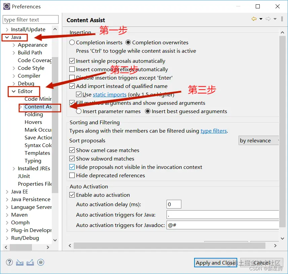Click content pane horizontal scrollbar thumb
Screen dimensions: 288x274
pyautogui.click(x=170, y=245)
